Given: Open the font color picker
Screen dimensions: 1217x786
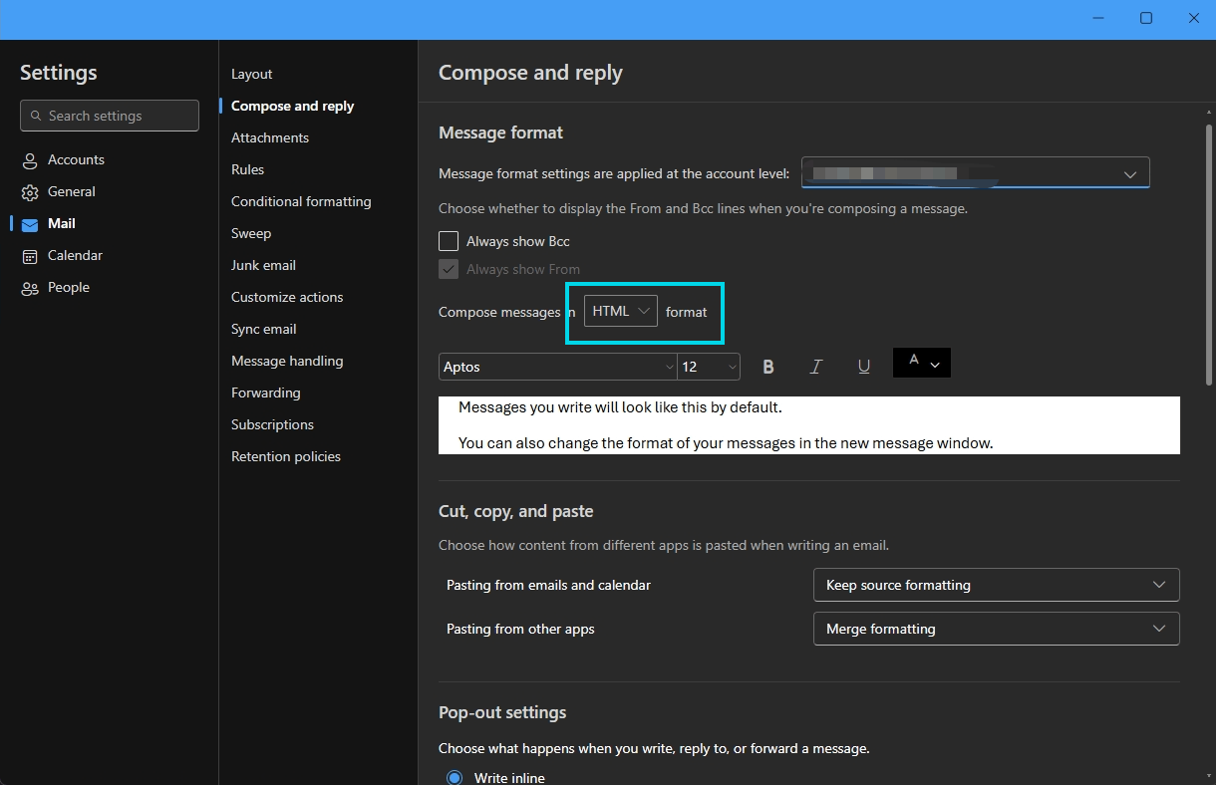Looking at the screenshot, I should coord(922,363).
